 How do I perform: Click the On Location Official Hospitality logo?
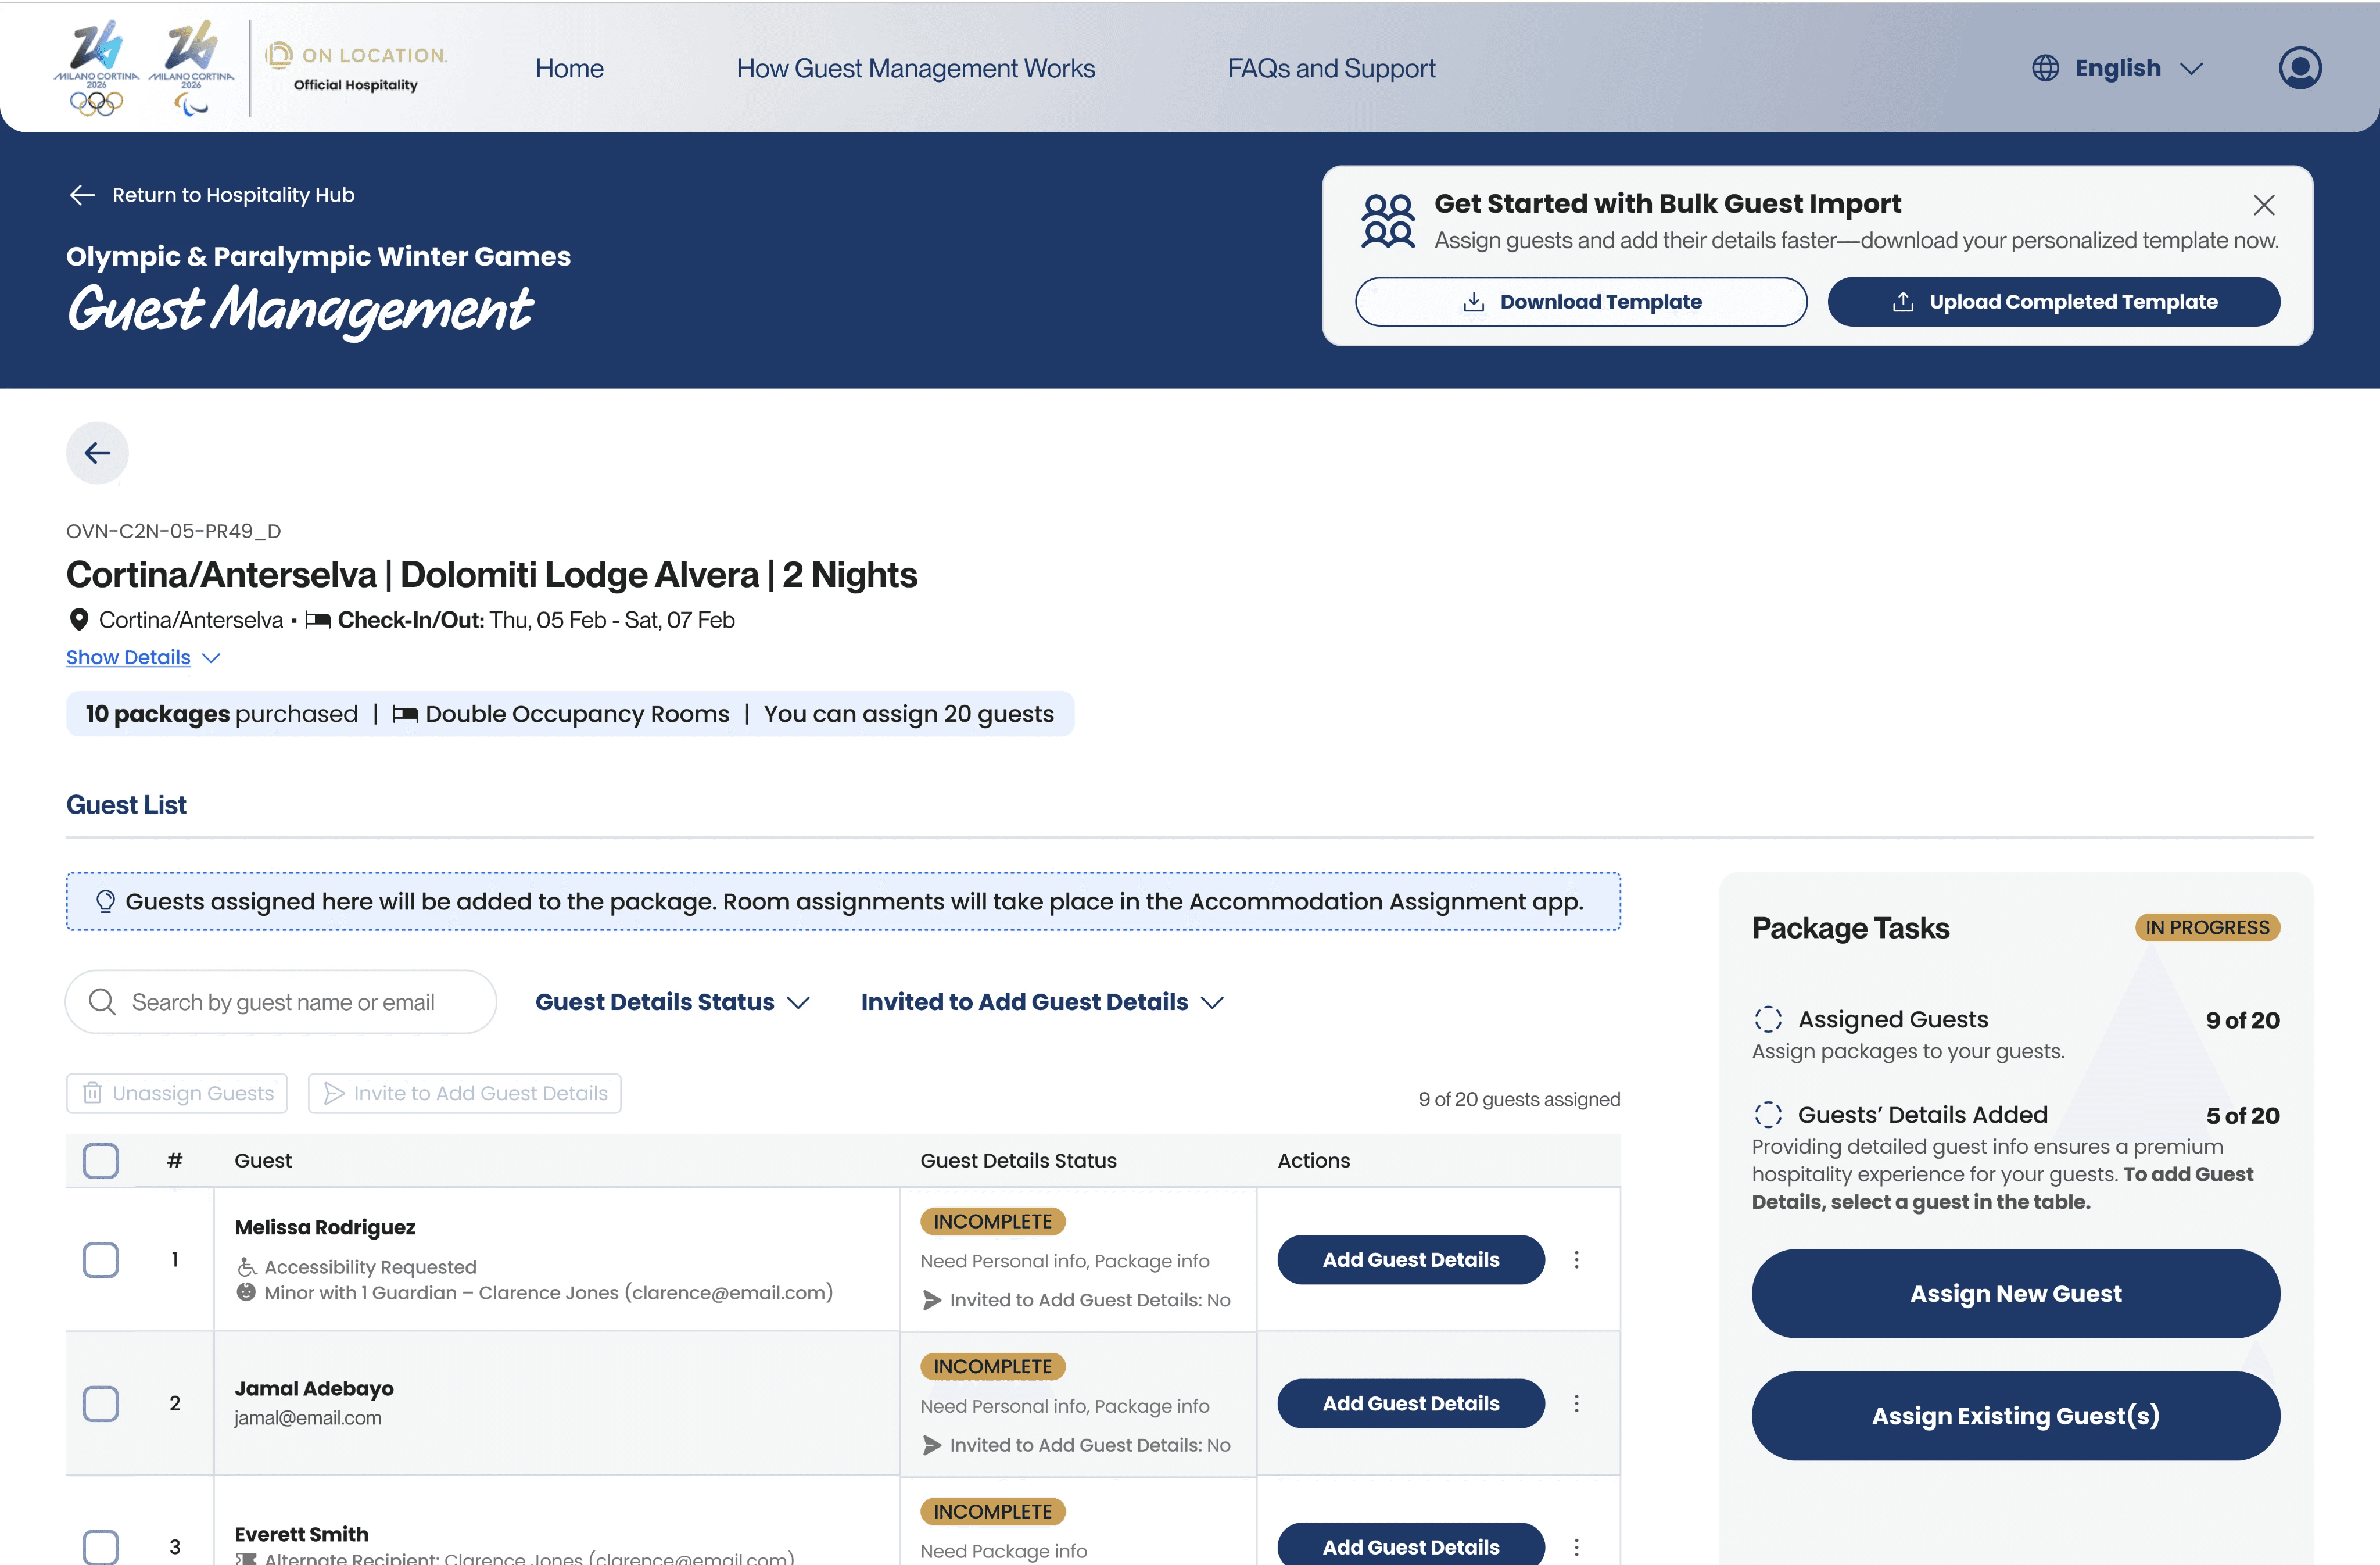pos(356,68)
